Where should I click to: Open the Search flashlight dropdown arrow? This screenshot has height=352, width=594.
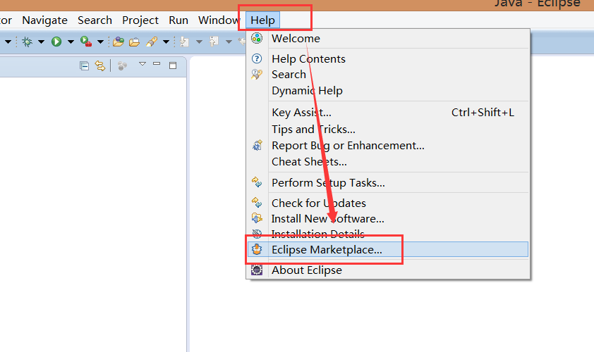166,42
